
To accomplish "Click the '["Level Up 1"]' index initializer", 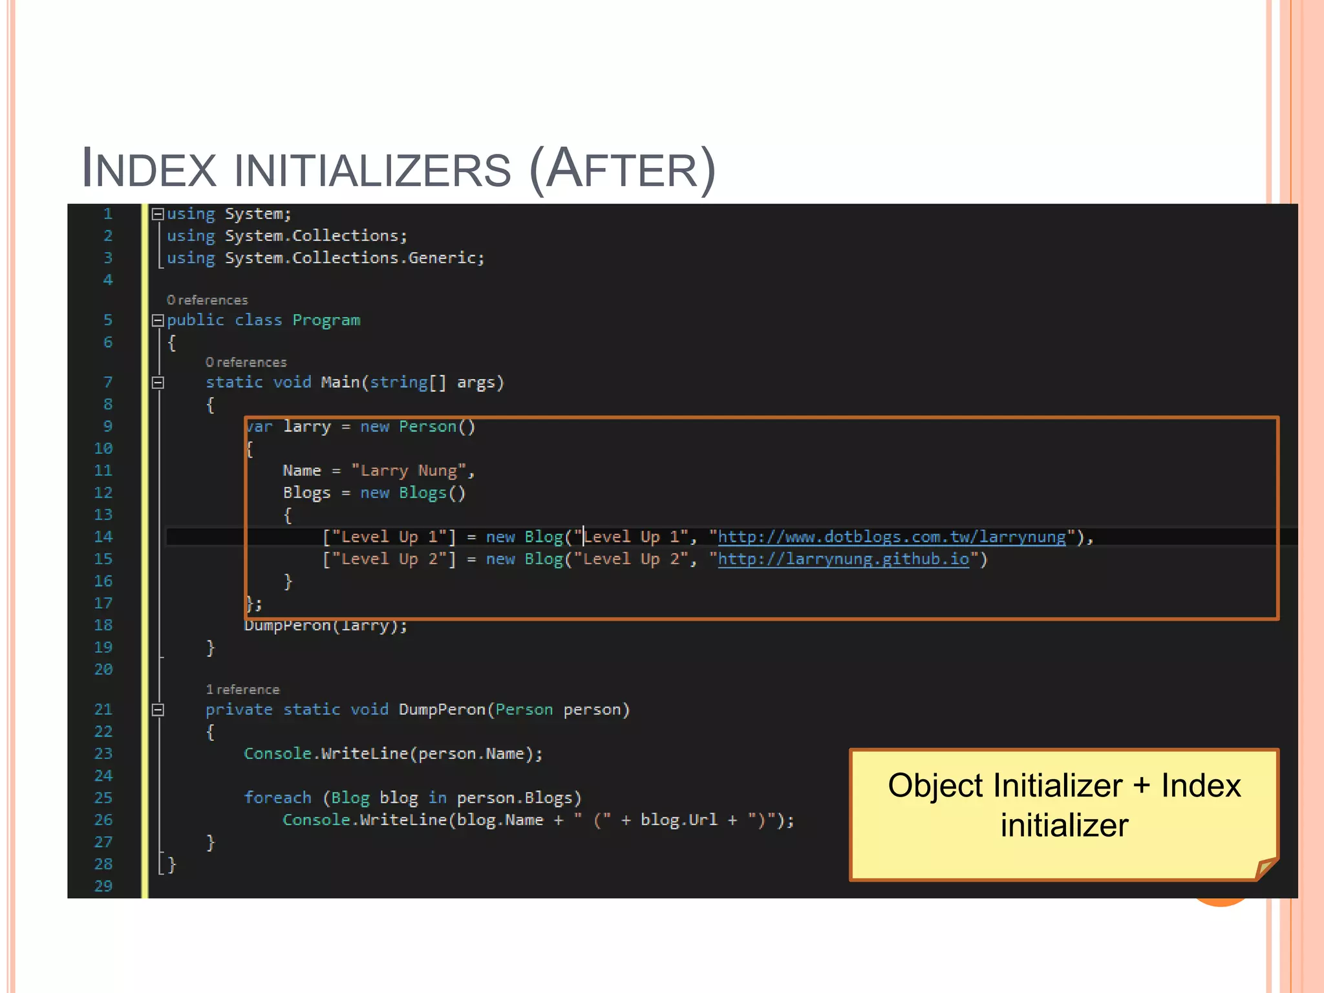I will pos(390,537).
